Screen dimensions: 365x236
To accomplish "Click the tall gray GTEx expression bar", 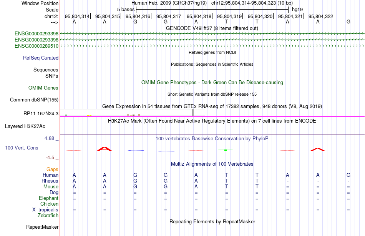I will (x=192, y=112).
